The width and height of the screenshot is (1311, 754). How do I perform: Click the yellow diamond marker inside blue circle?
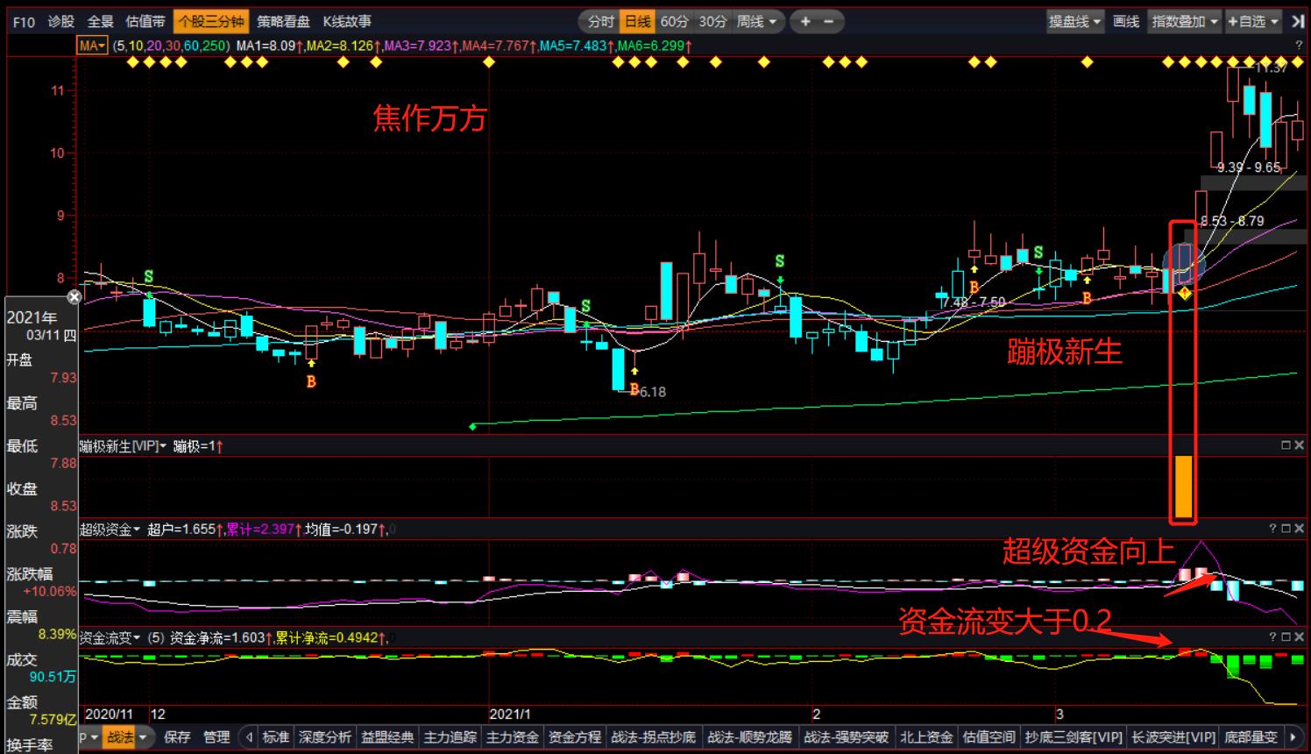[x=1184, y=293]
